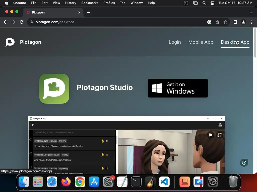Image resolution: width=257 pixels, height=192 pixels.
Task: Click the fullscreen expand icon on preview
Action: (x=219, y=135)
